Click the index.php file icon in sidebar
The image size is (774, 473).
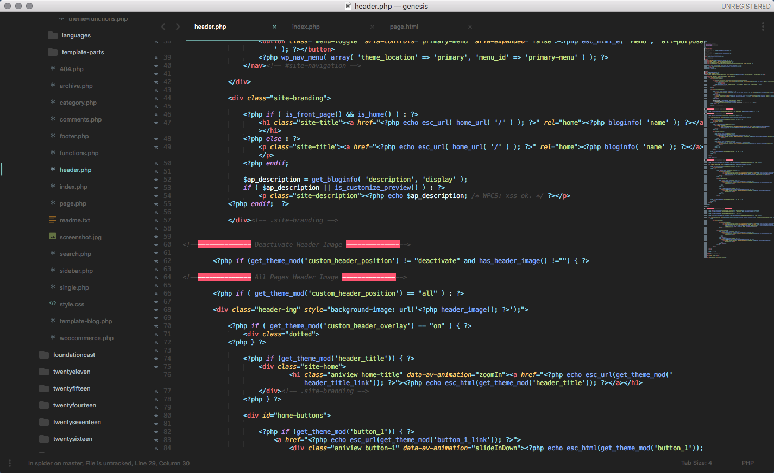coord(53,187)
